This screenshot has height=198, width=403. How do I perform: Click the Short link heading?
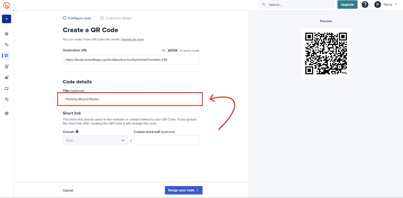tap(72, 113)
